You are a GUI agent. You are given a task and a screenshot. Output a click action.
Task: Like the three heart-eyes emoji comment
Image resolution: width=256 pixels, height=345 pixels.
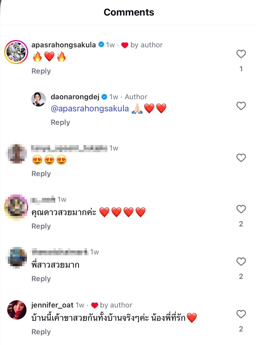pos(241,158)
